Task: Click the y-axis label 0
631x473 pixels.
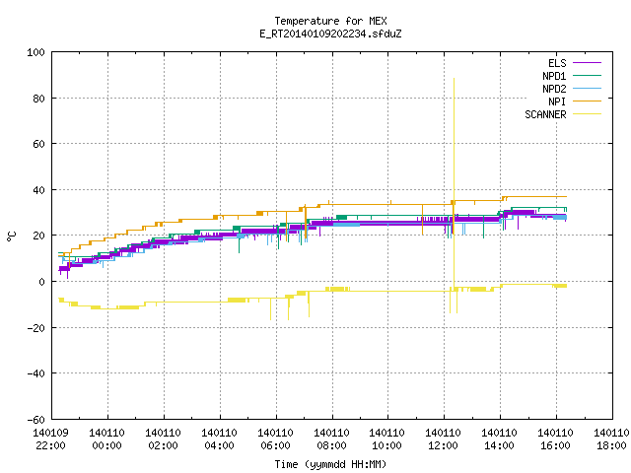Action: 41,282
